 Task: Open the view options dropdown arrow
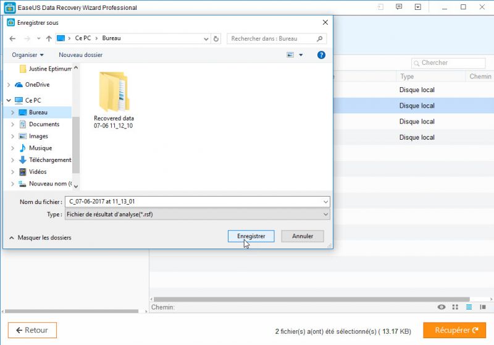[x=301, y=55]
